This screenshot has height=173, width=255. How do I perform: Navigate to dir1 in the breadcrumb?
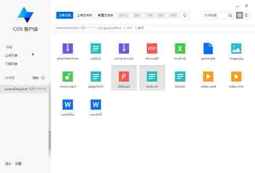click(x=129, y=28)
